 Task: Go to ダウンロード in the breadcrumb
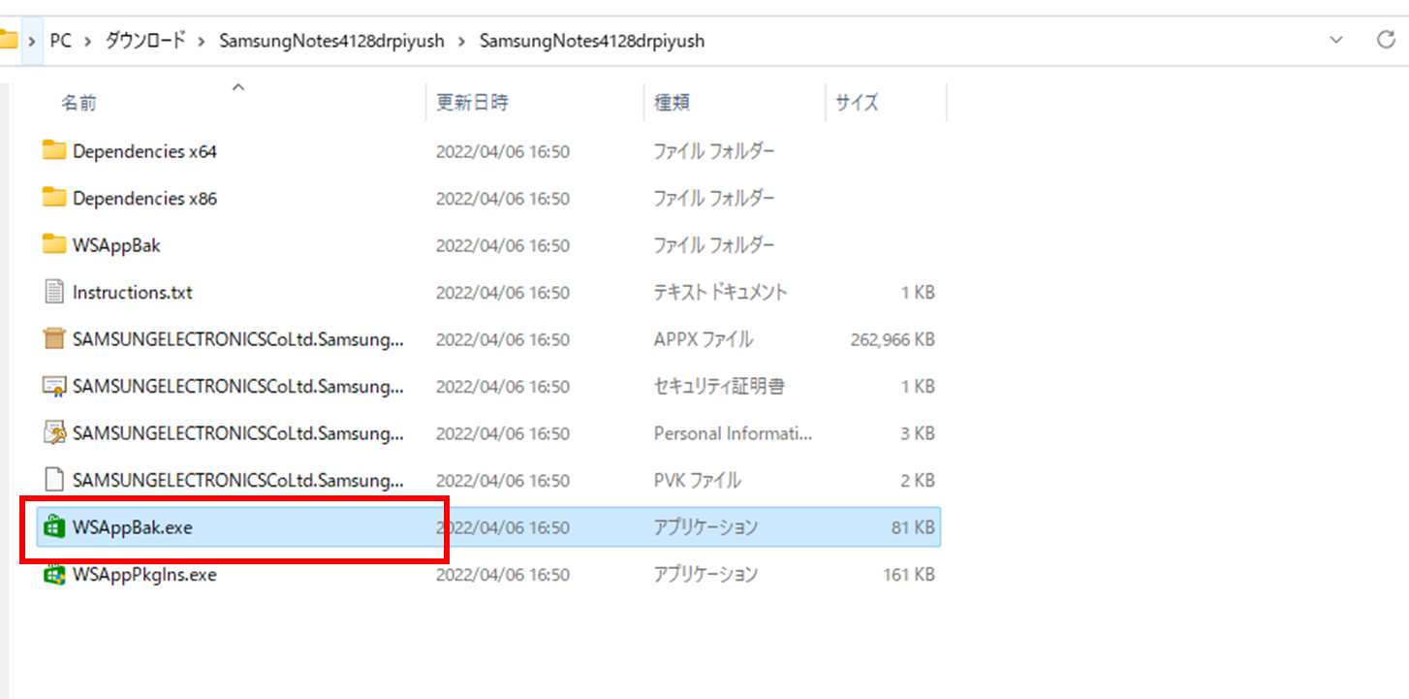[144, 42]
